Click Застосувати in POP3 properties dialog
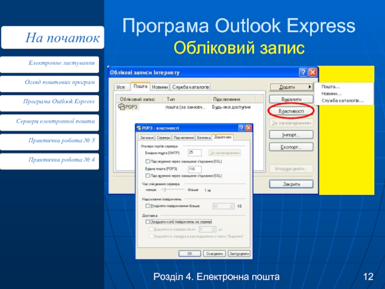Image resolution: width=385 pixels, height=289 pixels. (x=239, y=253)
